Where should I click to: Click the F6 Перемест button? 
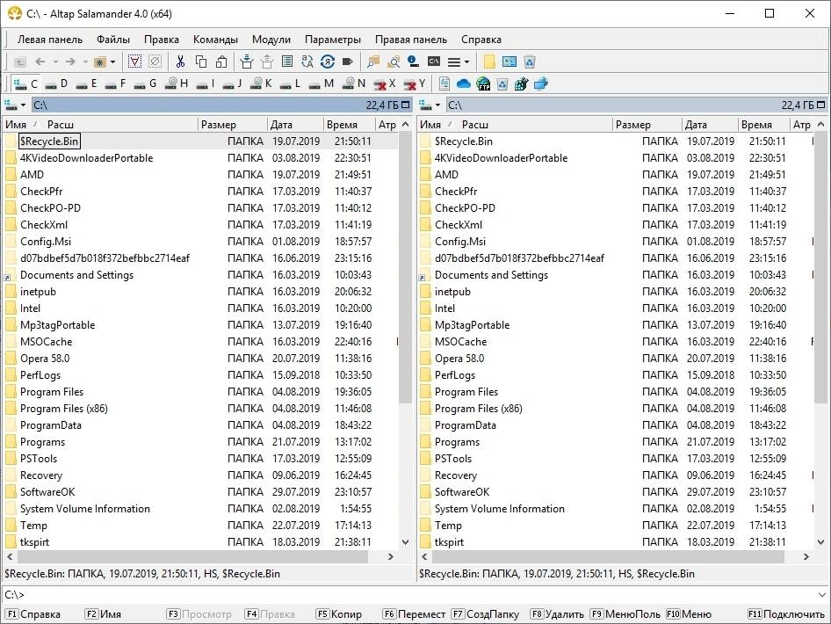pos(414,614)
